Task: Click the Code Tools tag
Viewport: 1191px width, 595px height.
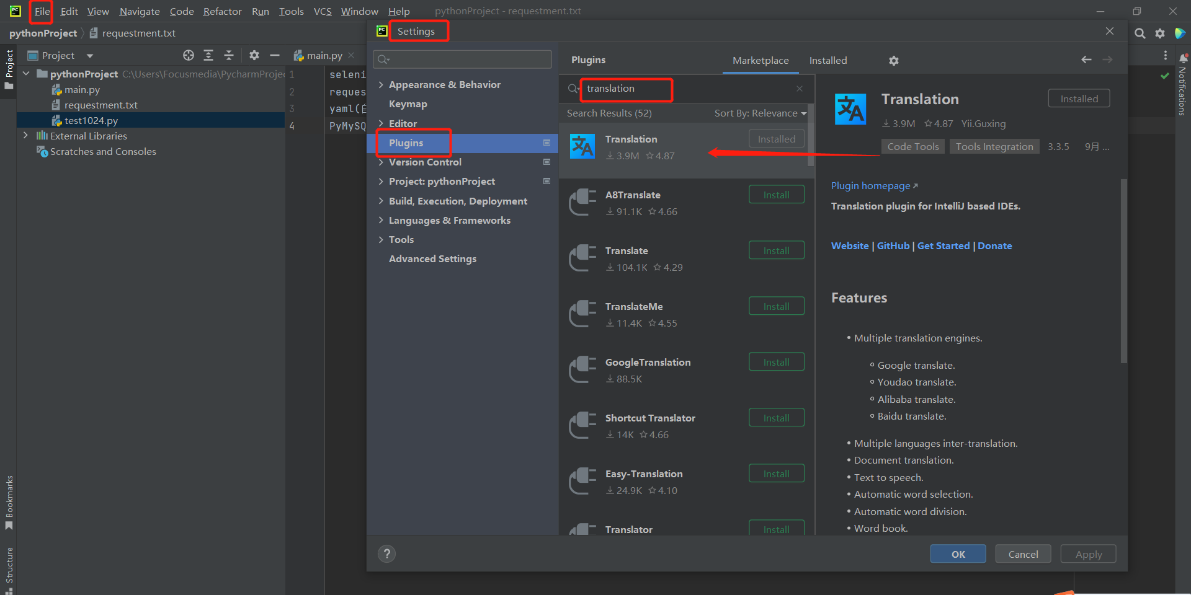Action: tap(913, 147)
